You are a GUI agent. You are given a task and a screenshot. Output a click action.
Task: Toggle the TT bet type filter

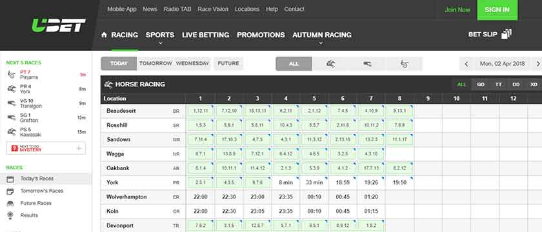click(x=498, y=84)
